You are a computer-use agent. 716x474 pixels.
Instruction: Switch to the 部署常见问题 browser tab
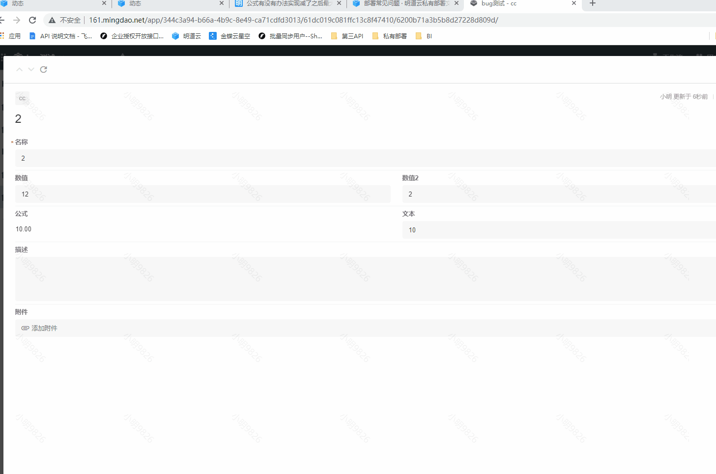pos(403,3)
